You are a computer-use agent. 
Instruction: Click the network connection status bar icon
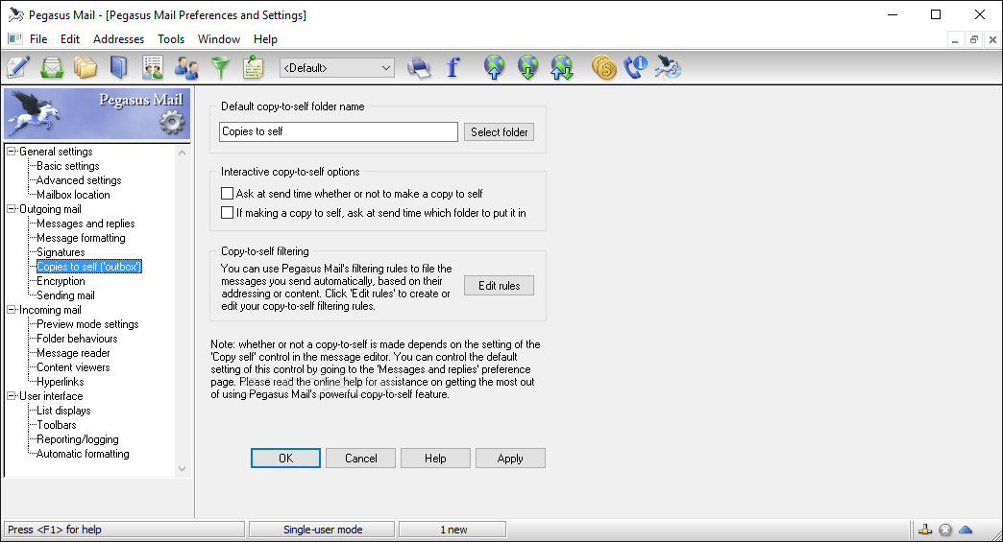925,530
